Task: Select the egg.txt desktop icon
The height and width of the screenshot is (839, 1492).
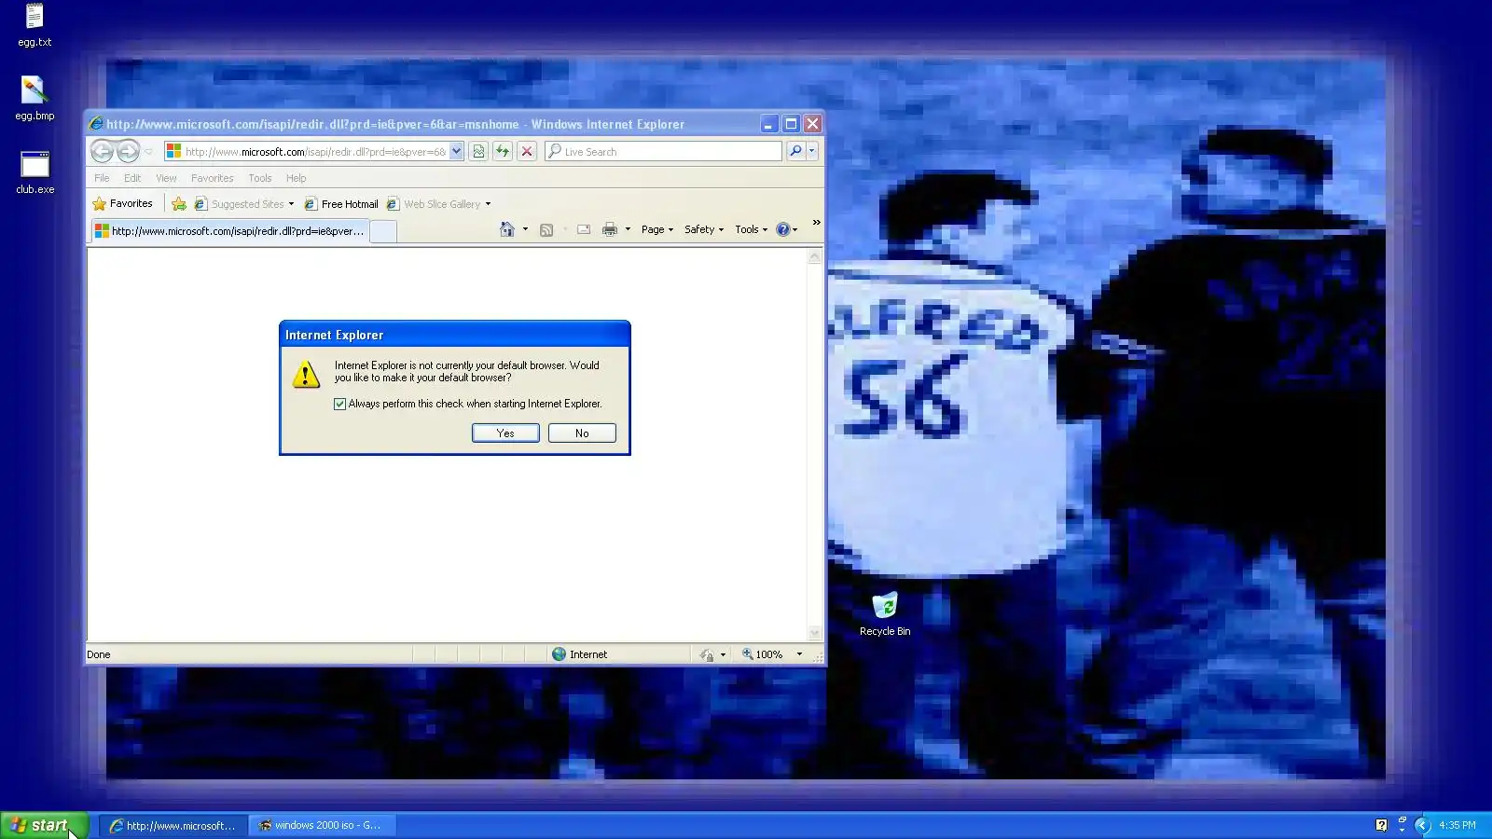Action: click(x=35, y=25)
